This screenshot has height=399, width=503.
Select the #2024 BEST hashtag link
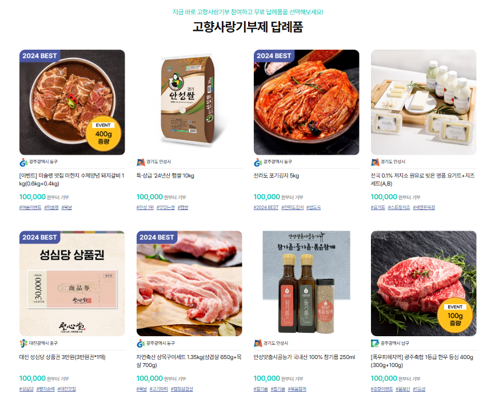point(266,207)
